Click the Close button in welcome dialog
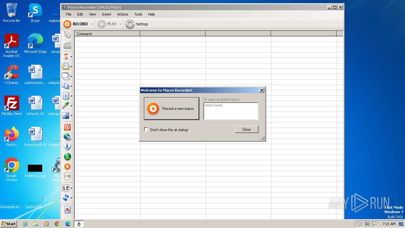This screenshot has width=405, height=228. (x=246, y=129)
